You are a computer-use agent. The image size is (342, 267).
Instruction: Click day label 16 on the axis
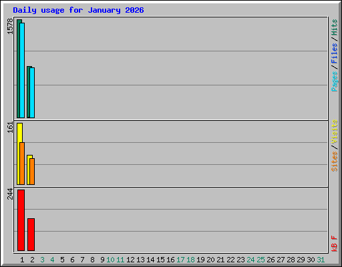(170, 260)
